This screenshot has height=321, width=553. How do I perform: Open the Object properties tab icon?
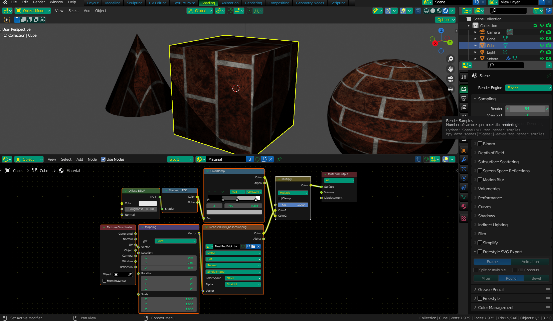(x=464, y=150)
